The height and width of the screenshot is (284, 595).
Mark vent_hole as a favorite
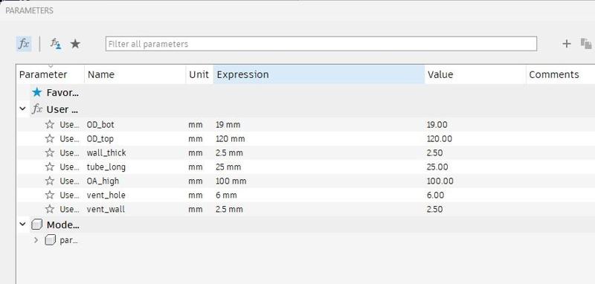pyautogui.click(x=50, y=195)
